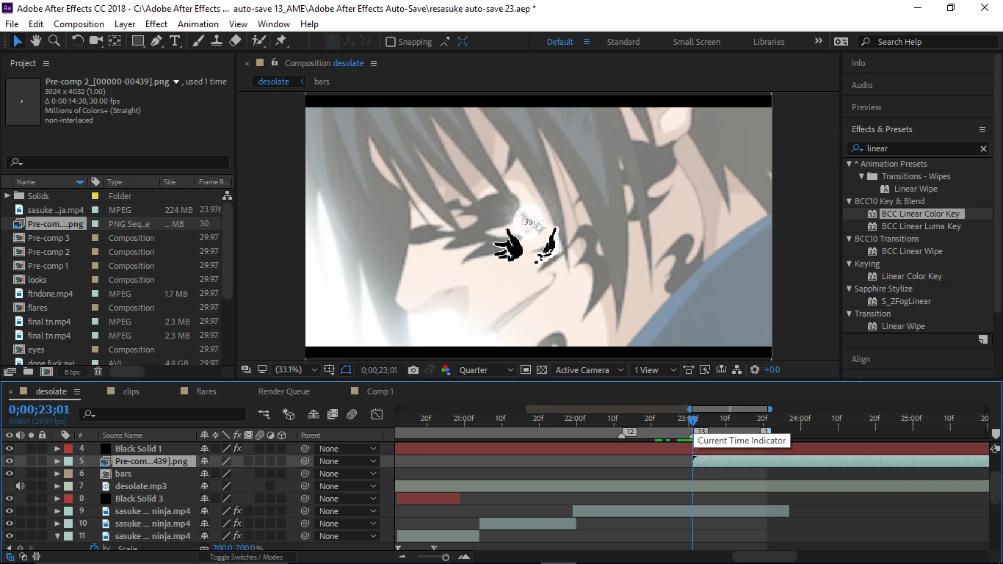Select the BCC Linear Wipe effect
Image resolution: width=1003 pixels, height=564 pixels.
[x=912, y=251]
